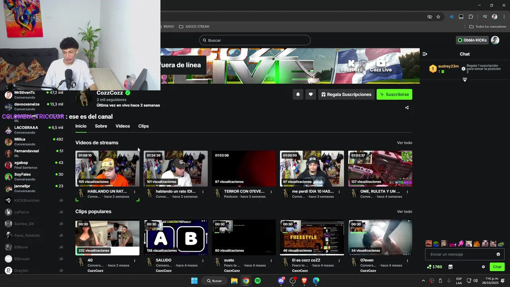The width and height of the screenshot is (510, 287).
Task: Expand the leaderboard below audrey23m
Action: 465,80
